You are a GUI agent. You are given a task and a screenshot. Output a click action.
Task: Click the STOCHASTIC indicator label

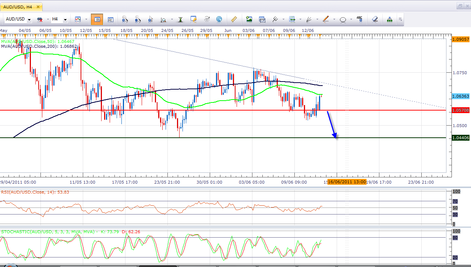(x=70, y=232)
